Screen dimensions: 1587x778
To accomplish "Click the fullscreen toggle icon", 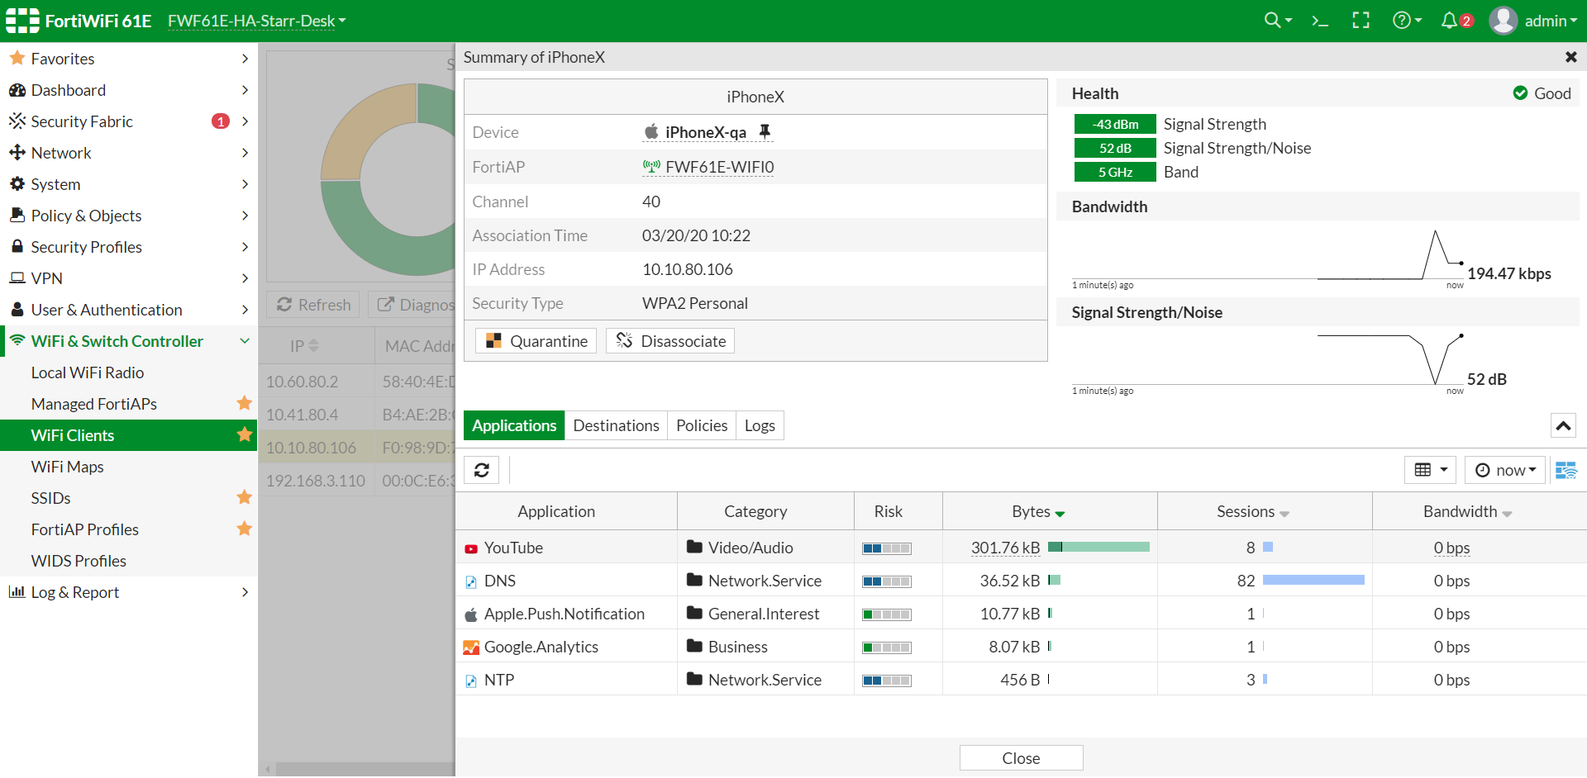I will point(1361,21).
